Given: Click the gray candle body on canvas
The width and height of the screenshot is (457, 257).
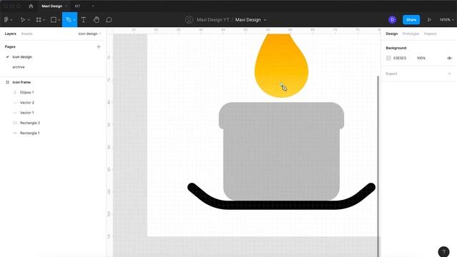Looking at the screenshot, I should pos(281,151).
